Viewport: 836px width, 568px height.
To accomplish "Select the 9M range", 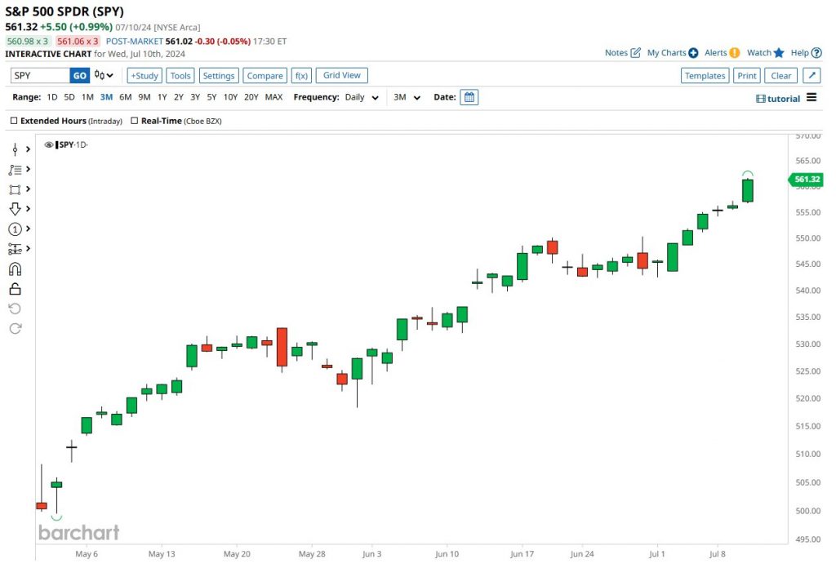I will [144, 97].
